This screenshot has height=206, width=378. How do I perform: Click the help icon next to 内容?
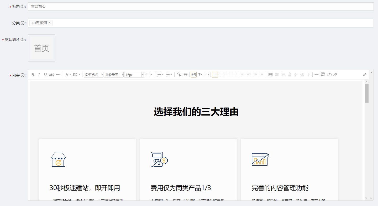[x=22, y=75]
